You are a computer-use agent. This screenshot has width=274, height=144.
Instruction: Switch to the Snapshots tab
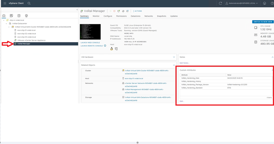(162, 16)
